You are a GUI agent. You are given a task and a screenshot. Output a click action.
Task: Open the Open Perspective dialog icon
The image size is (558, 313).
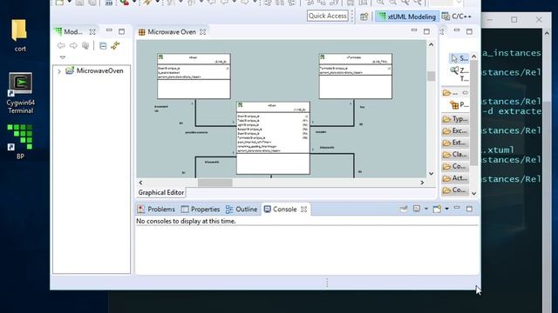click(x=364, y=17)
